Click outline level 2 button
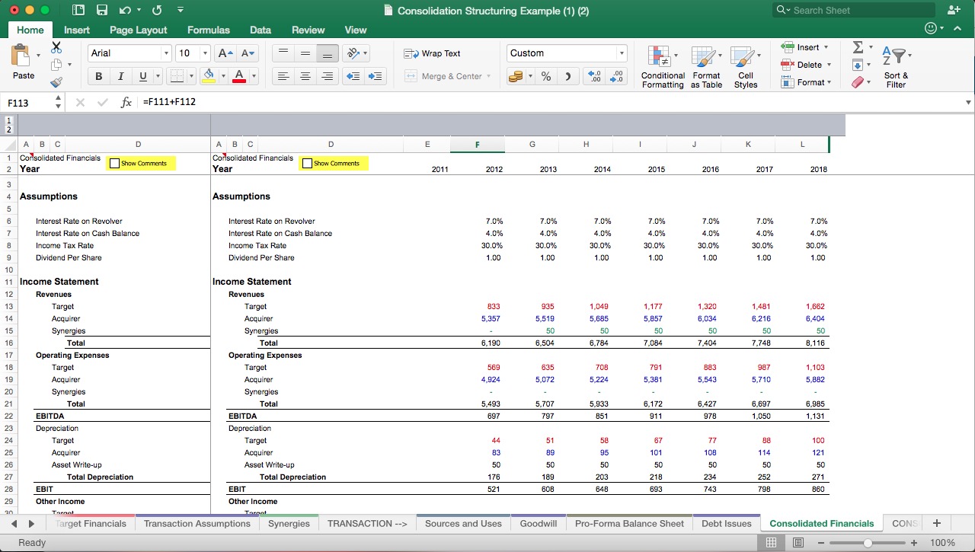The image size is (975, 552). [x=9, y=129]
